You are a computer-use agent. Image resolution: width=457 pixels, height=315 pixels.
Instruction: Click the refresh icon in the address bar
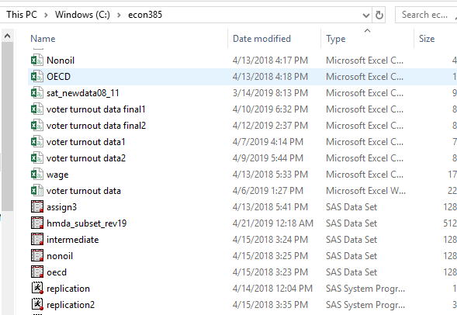click(379, 15)
